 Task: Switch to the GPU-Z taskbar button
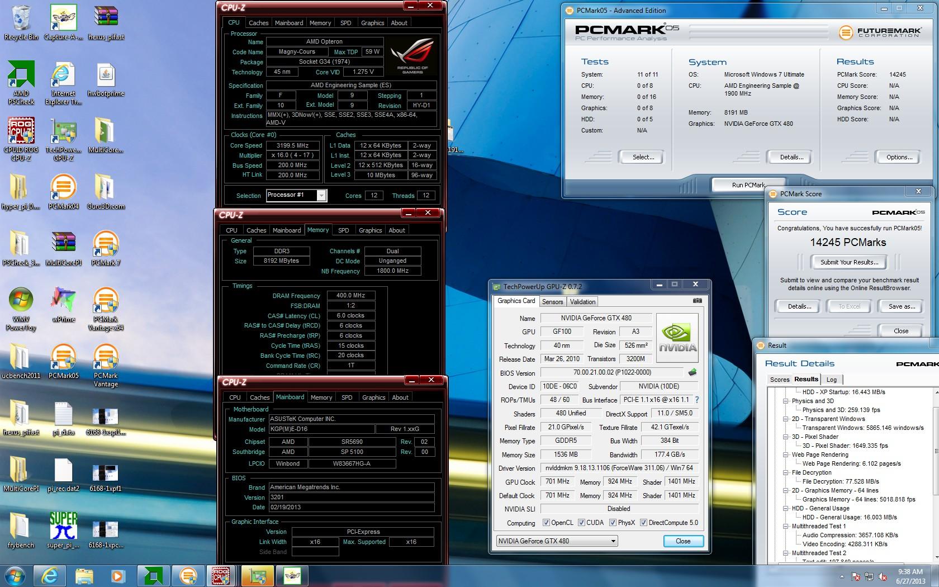(257, 575)
